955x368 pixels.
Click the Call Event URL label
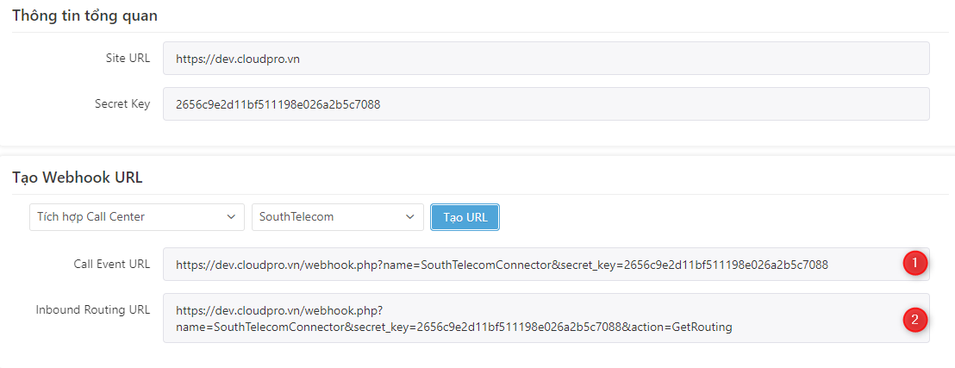tap(112, 264)
